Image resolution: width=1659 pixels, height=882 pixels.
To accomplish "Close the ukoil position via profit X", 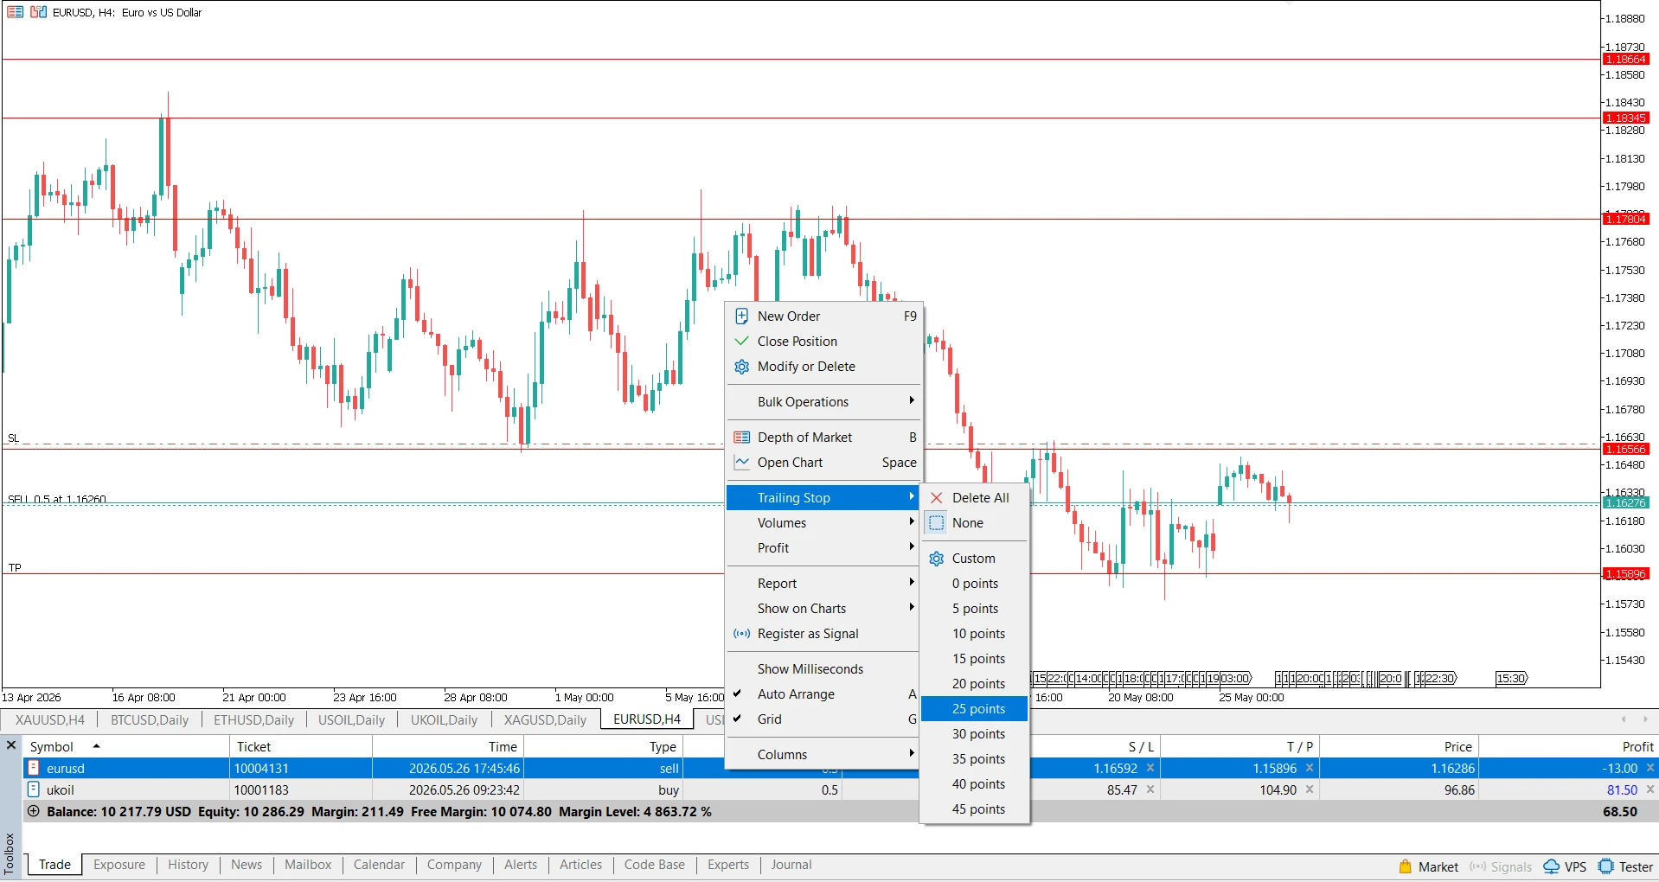I will tap(1649, 789).
